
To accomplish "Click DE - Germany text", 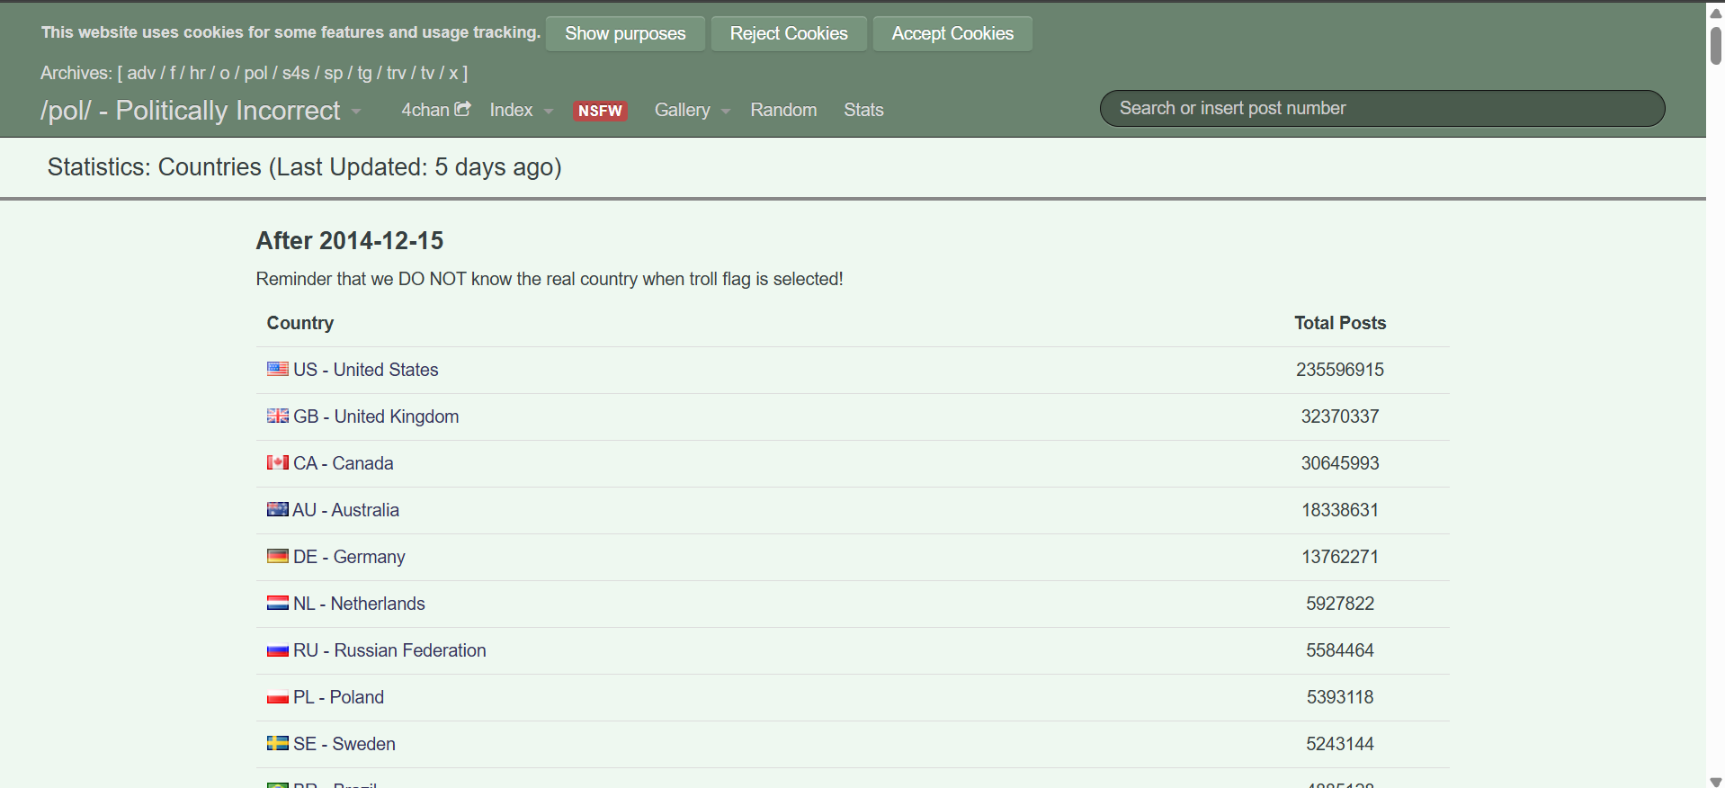I will 349,557.
